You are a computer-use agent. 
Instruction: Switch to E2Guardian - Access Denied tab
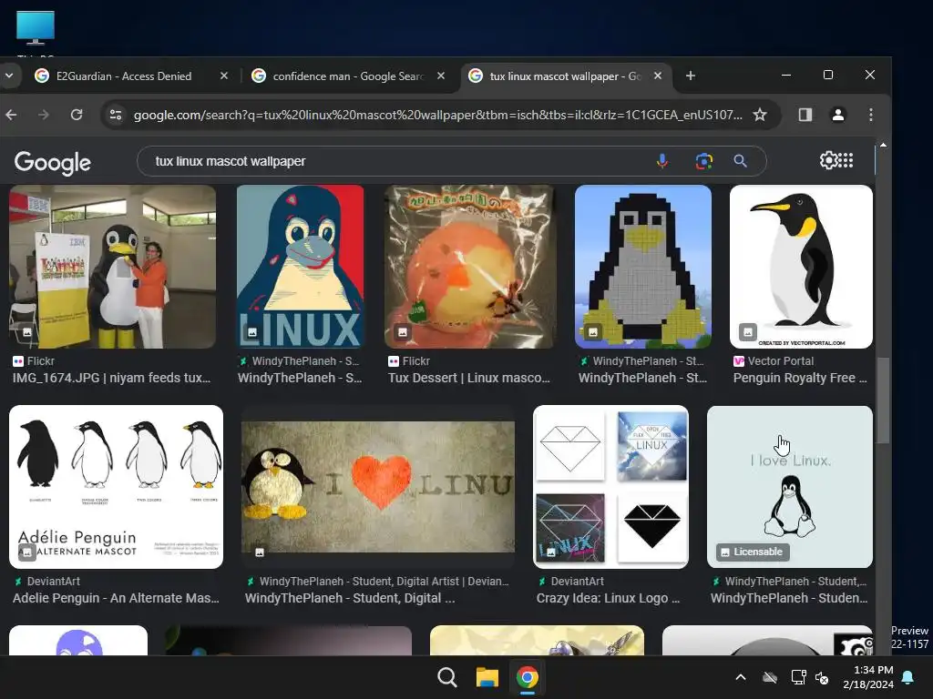click(124, 76)
